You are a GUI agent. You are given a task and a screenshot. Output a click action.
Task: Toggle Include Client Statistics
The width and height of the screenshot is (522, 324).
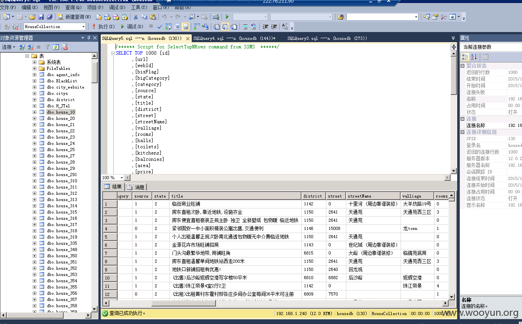[205, 27]
